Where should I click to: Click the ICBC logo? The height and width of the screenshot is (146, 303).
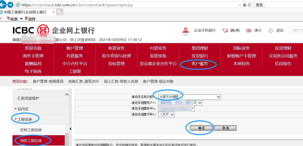[x=31, y=30]
